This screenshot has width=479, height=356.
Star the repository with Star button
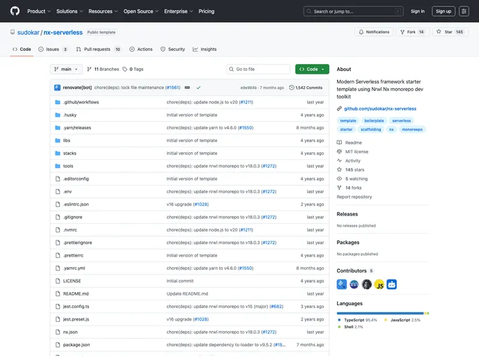pos(450,32)
